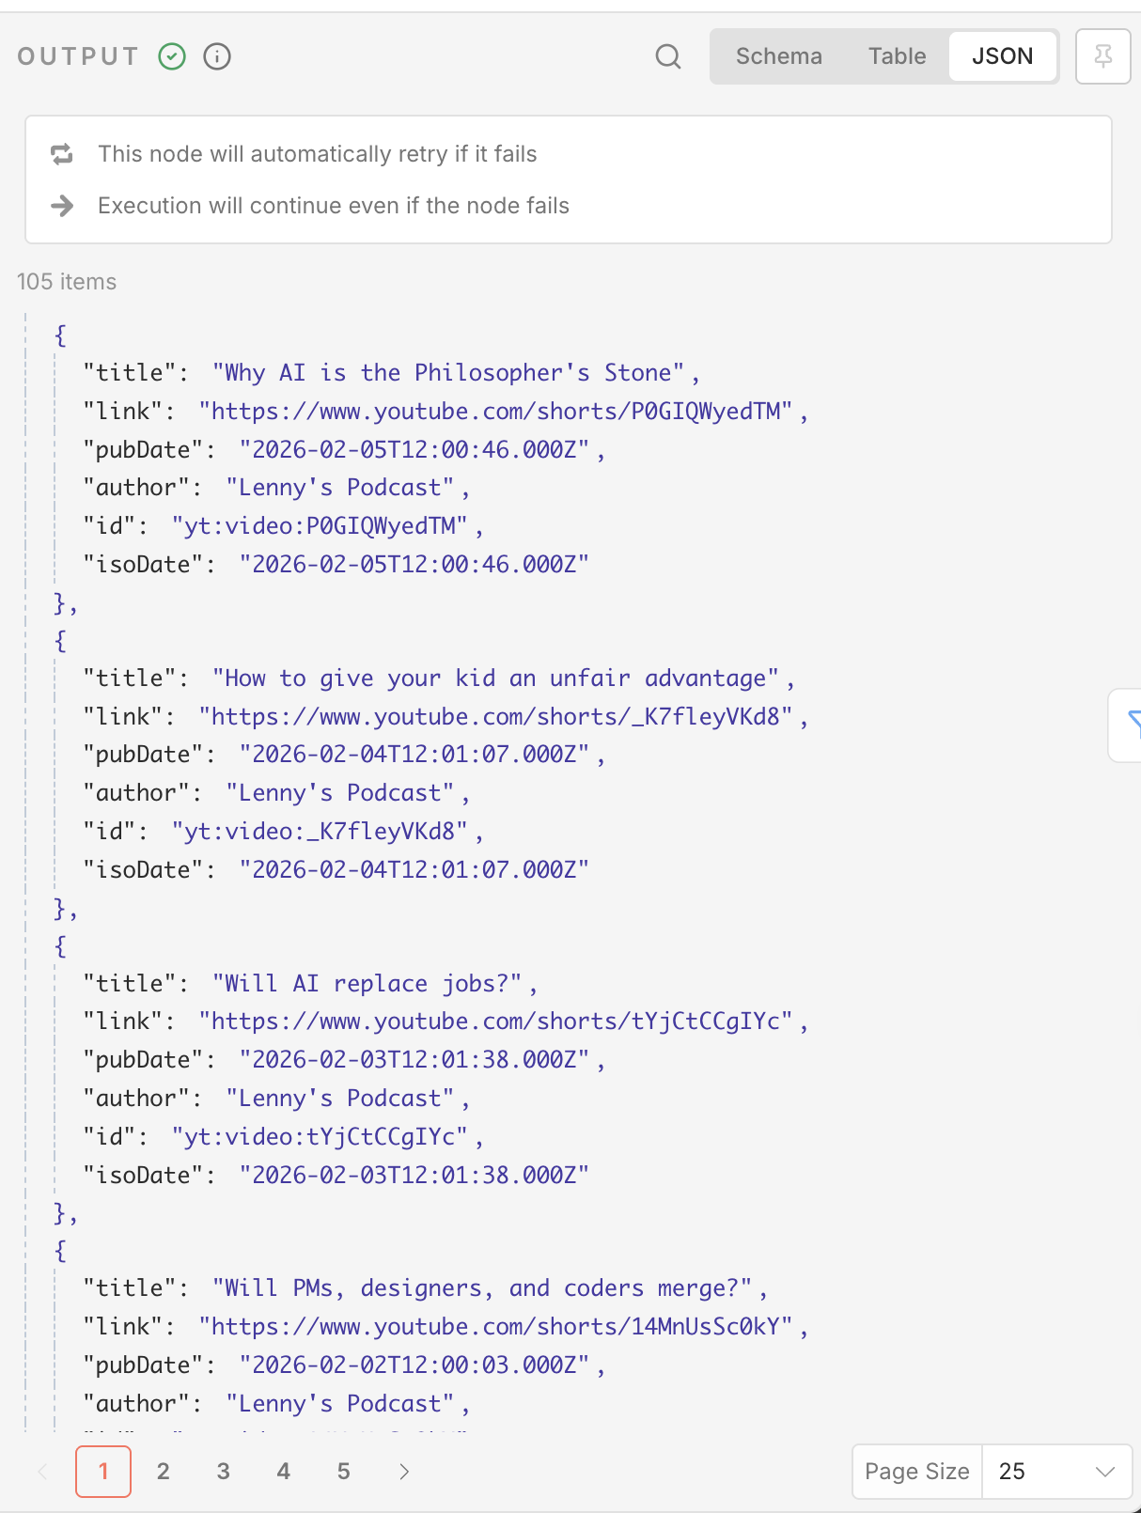Click pubDate value "2026-02-03T12:01:38.000Z"
The width and height of the screenshot is (1141, 1513).
(x=414, y=1060)
